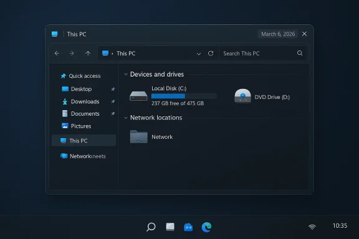
Task: Click the Network item label
Action: click(162, 137)
